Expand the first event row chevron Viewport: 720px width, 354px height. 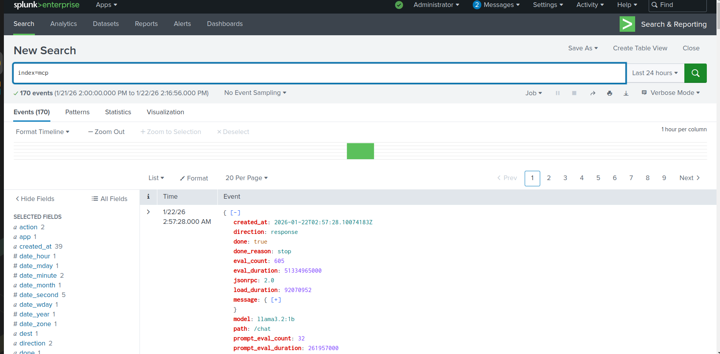148,212
